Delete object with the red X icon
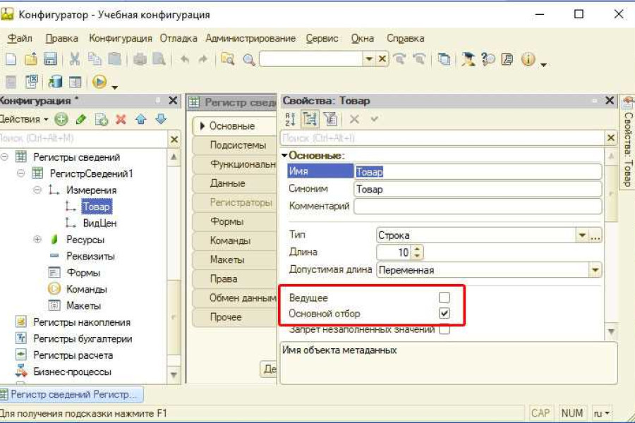This screenshot has width=635, height=423. coord(121,119)
